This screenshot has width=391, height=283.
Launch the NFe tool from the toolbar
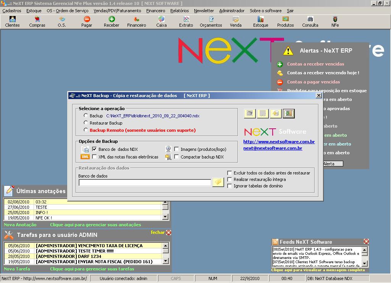[x=335, y=22]
